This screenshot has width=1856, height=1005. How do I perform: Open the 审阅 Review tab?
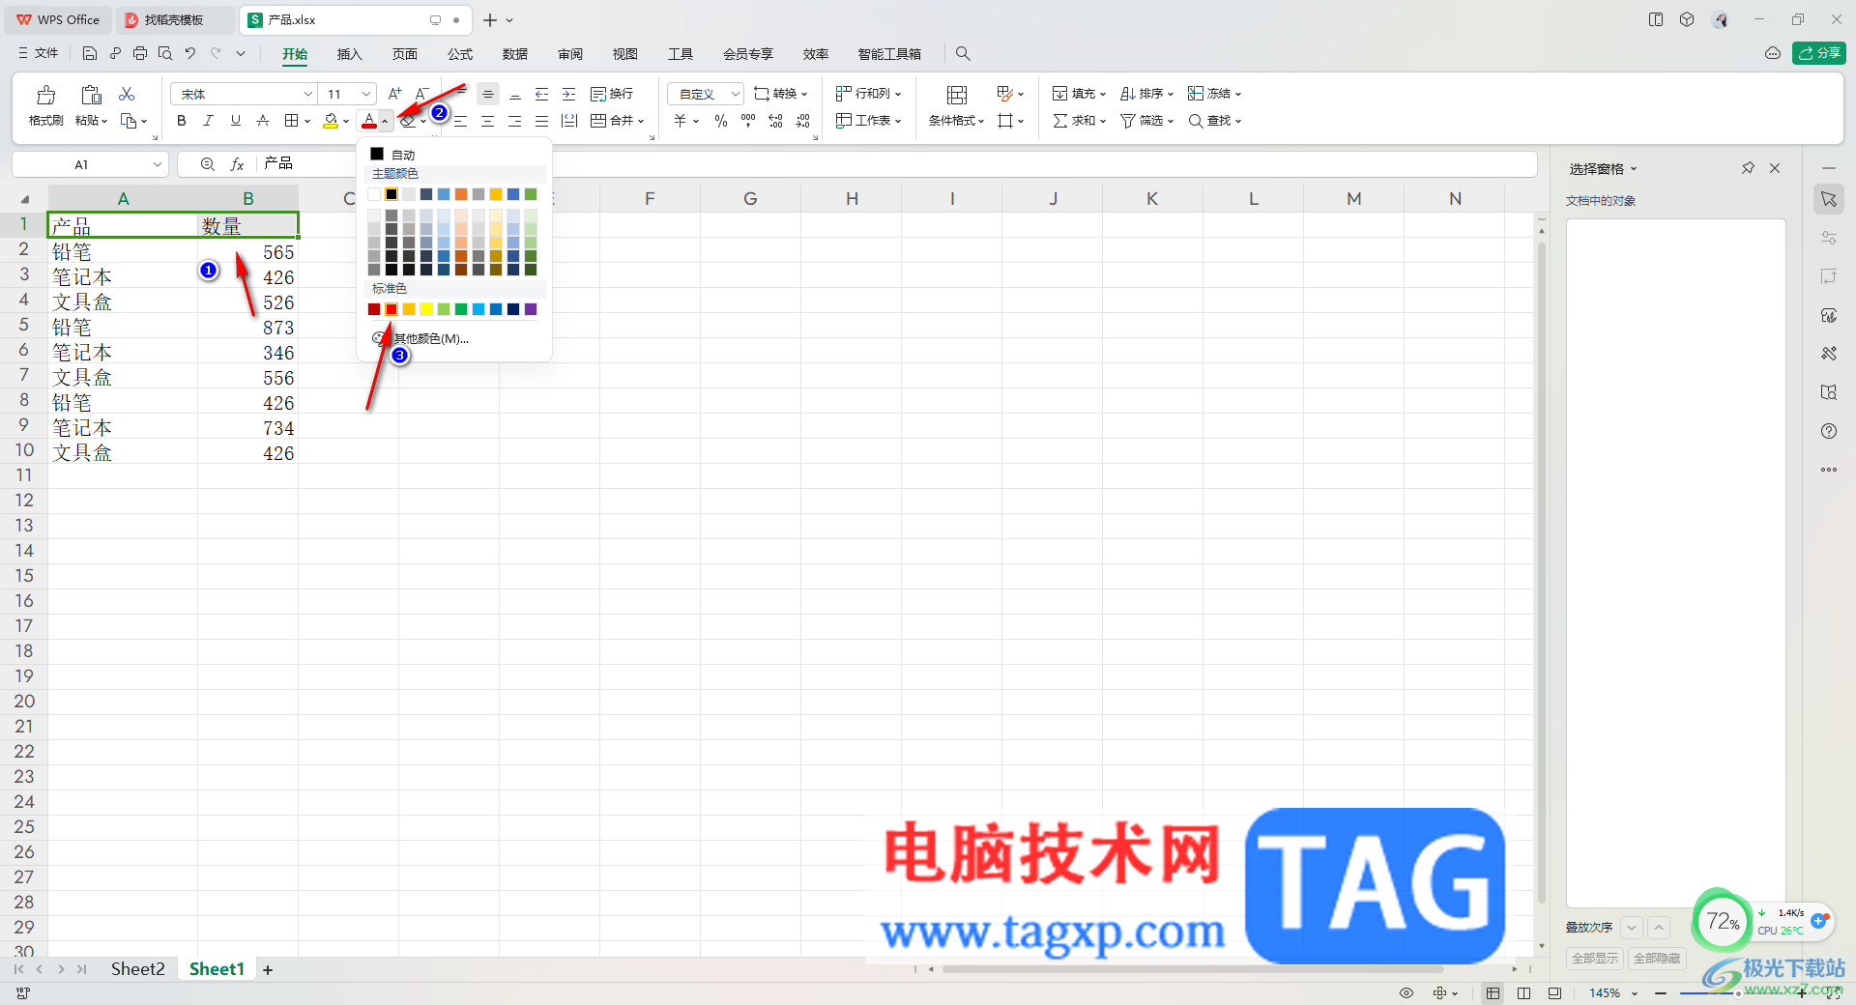[x=570, y=54]
